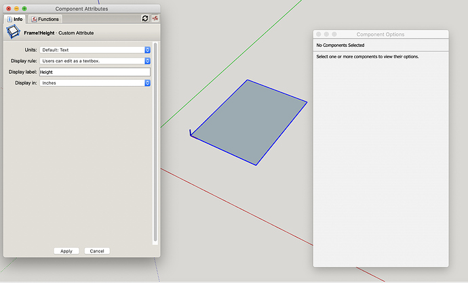Click the Display label text field
468x283 pixels.
click(95, 72)
